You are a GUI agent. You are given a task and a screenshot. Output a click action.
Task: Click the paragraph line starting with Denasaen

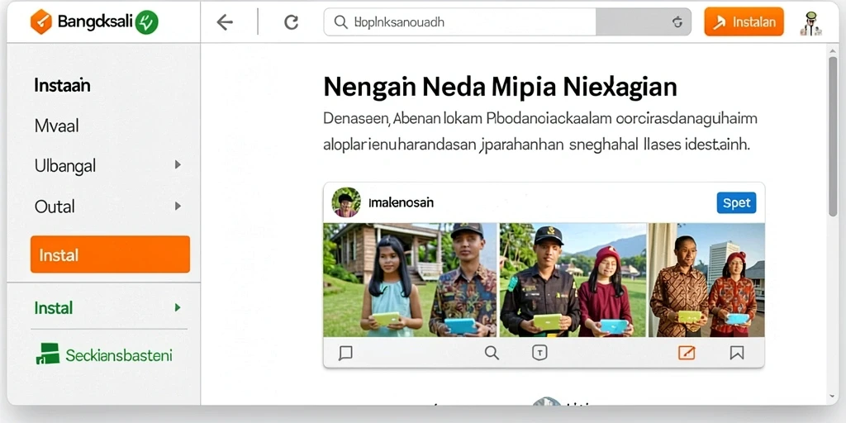540,117
